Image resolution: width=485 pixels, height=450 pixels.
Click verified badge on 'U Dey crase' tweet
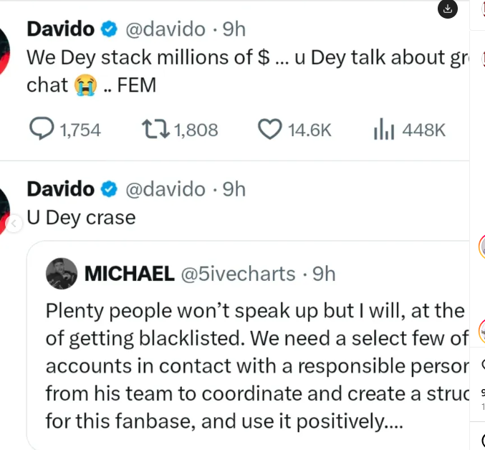click(110, 189)
